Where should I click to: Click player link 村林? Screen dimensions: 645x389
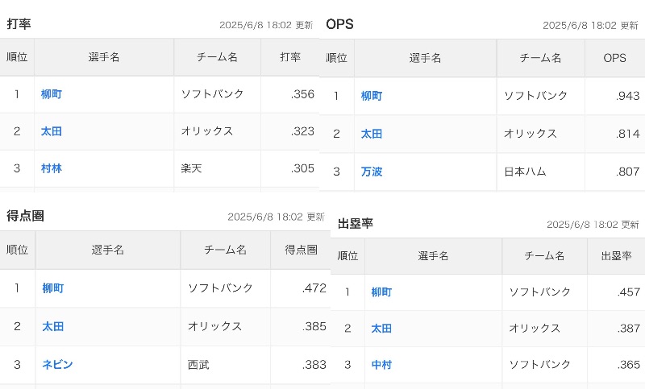52,168
